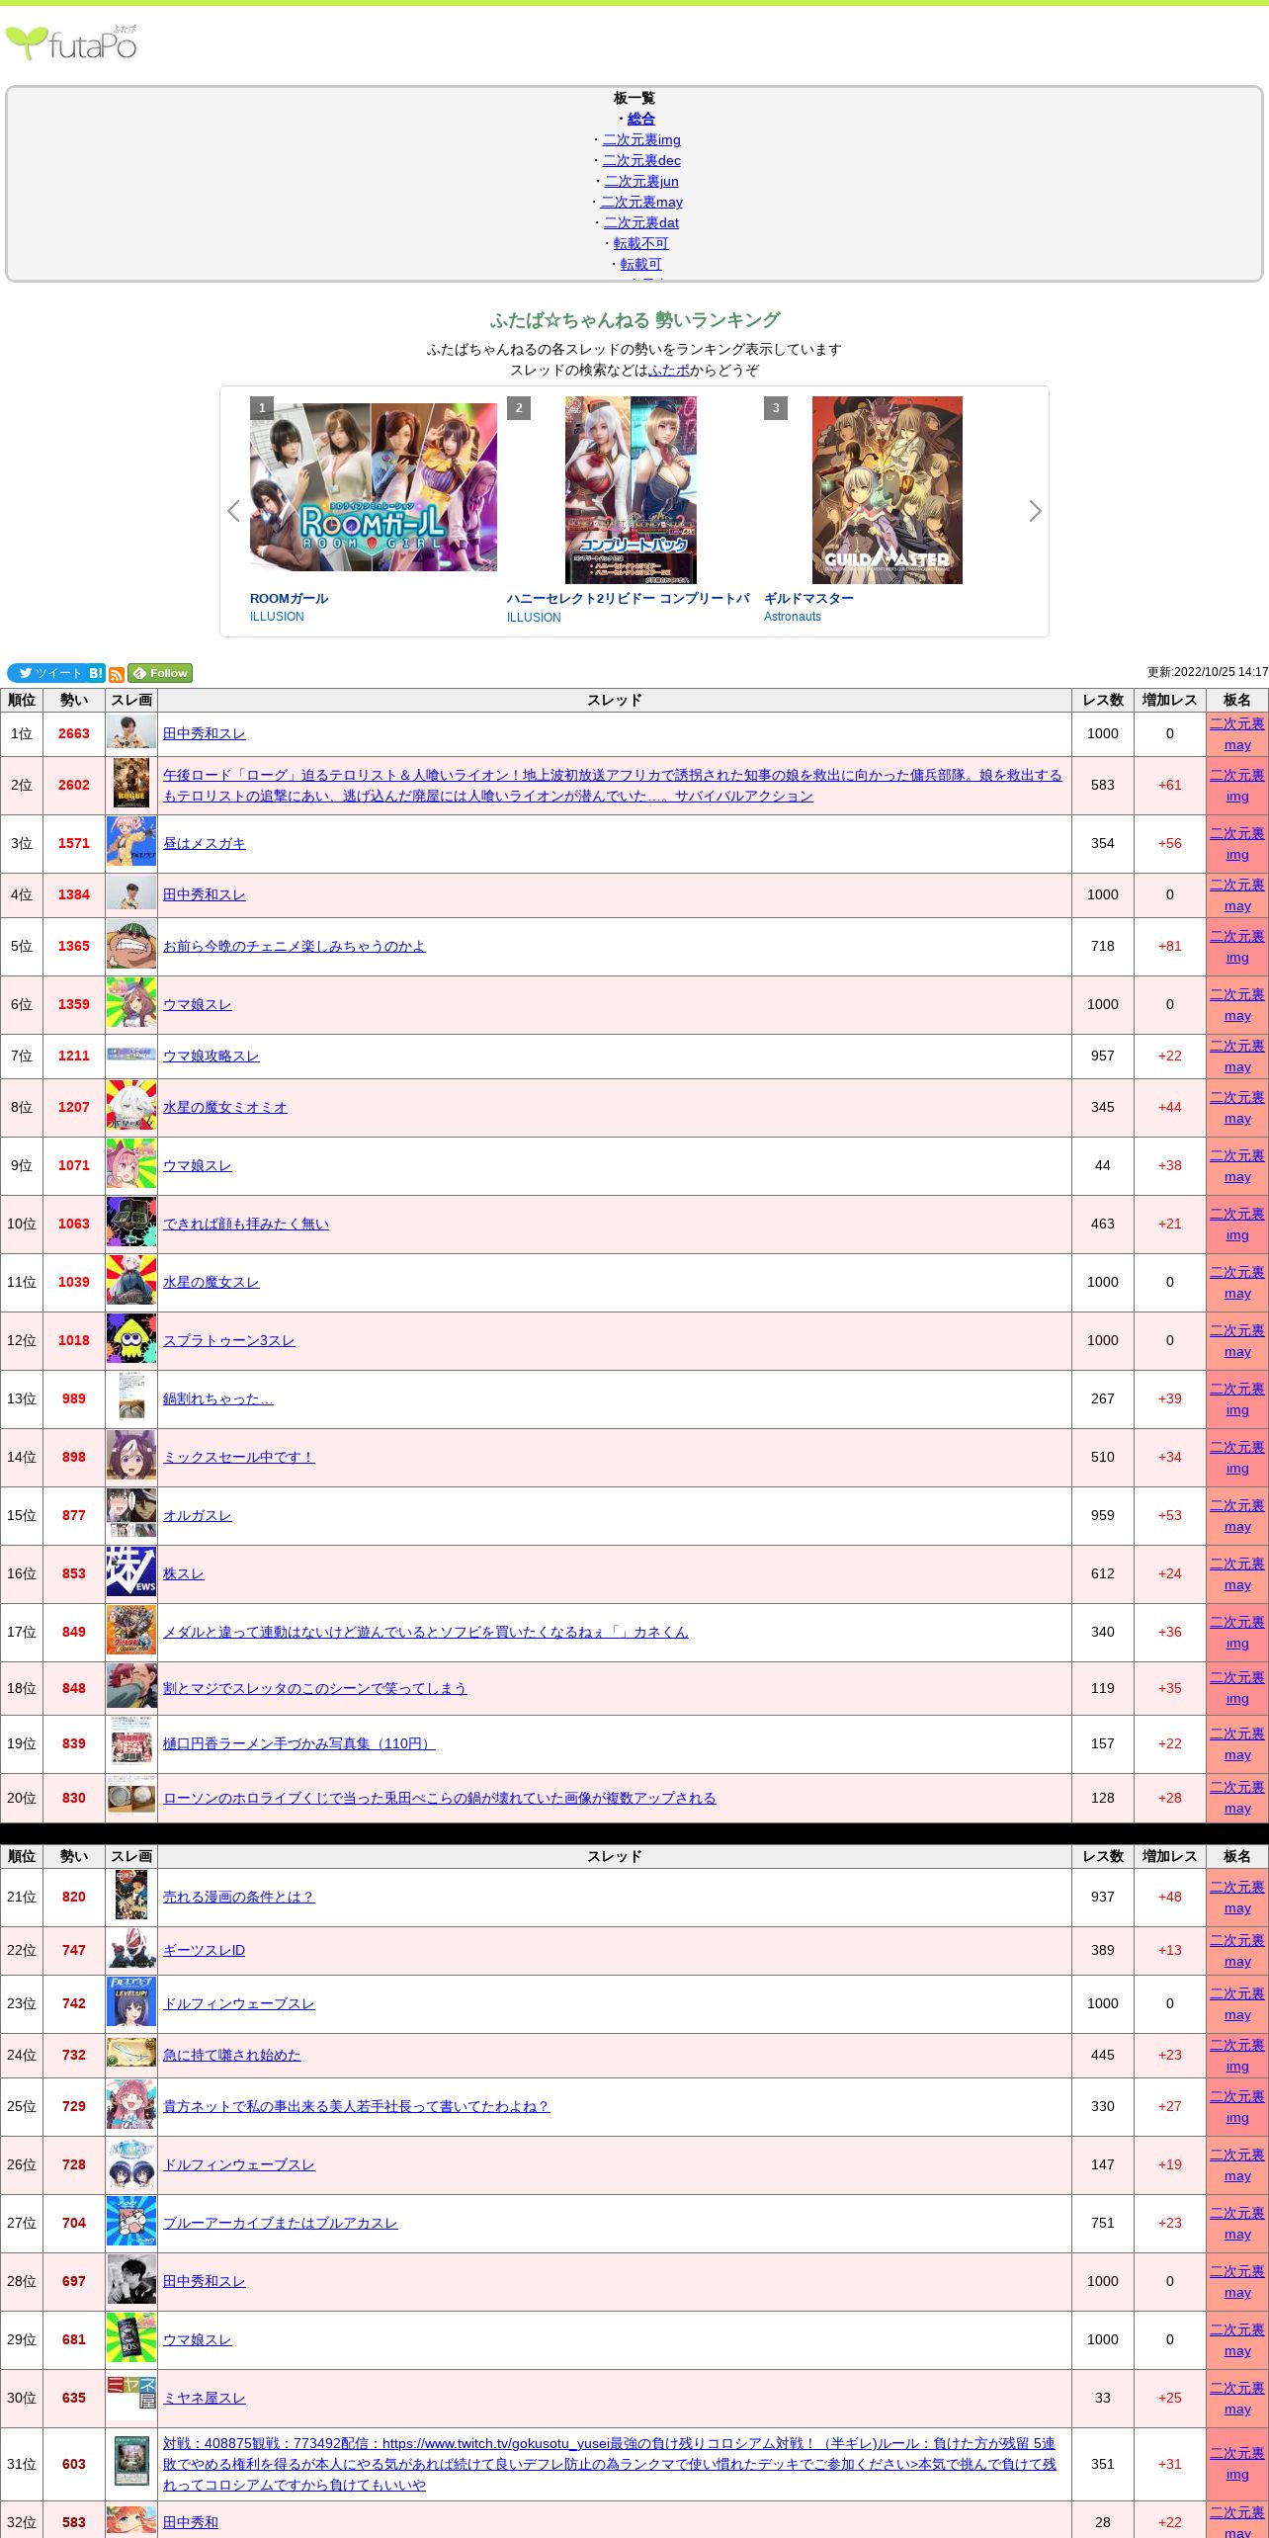This screenshot has height=2538, width=1269.
Task: Click 二次元裏 img board link in rank 3 row
Action: tap(1237, 844)
